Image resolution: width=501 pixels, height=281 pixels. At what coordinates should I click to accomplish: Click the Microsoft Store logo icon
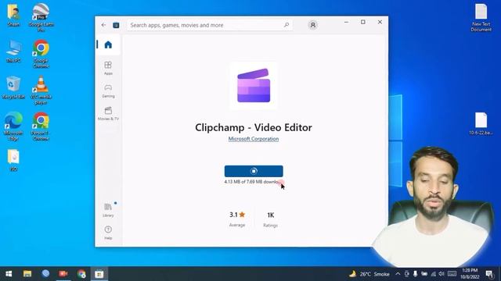pyautogui.click(x=116, y=25)
